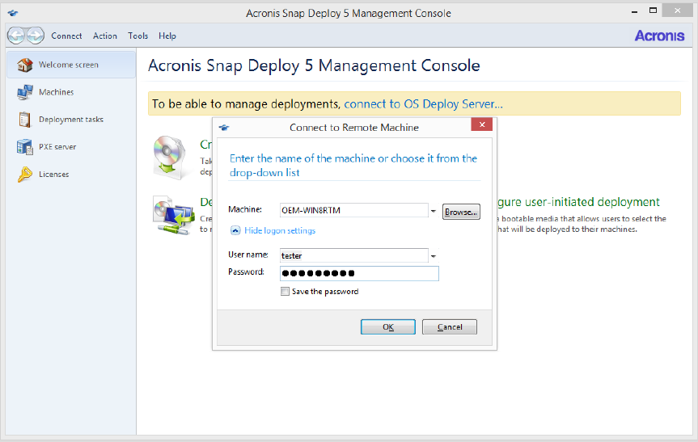Click the Deployment tasks clipboard icon

coord(25,120)
